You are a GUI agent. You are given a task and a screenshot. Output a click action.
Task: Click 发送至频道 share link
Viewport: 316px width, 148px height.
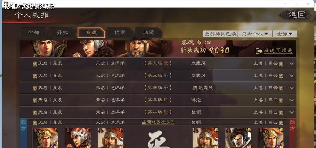(278, 51)
